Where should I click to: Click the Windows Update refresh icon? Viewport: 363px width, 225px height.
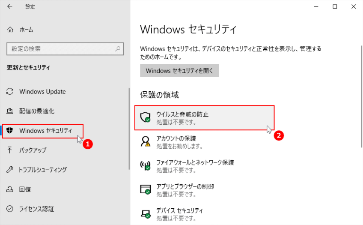click(x=10, y=92)
